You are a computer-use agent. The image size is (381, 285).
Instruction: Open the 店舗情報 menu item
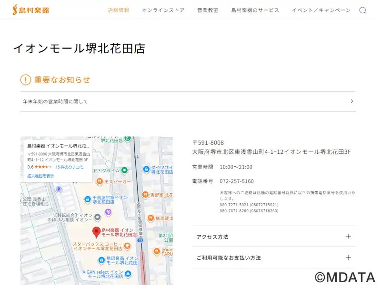(119, 10)
